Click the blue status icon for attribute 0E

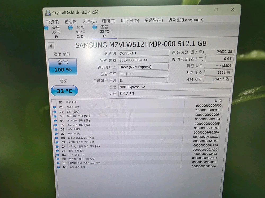point(58,163)
